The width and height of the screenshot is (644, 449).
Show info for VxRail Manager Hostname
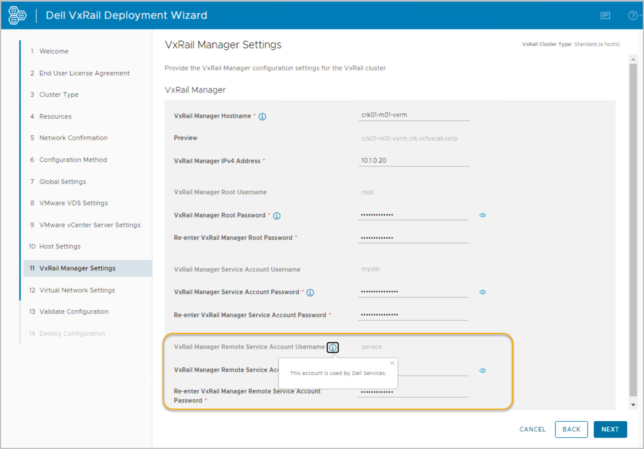pyautogui.click(x=262, y=117)
